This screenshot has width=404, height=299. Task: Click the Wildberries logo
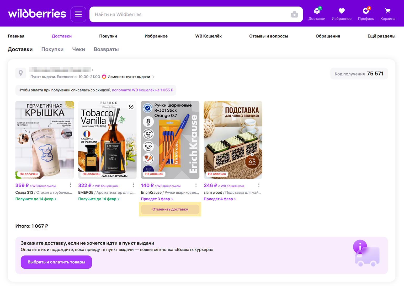[x=37, y=14]
